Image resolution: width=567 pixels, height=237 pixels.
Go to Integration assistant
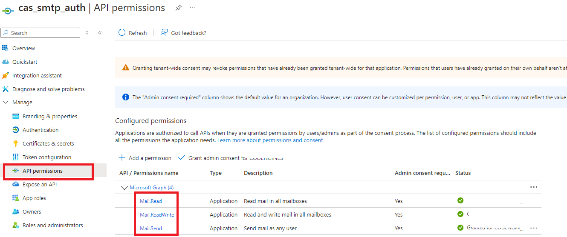click(x=37, y=75)
